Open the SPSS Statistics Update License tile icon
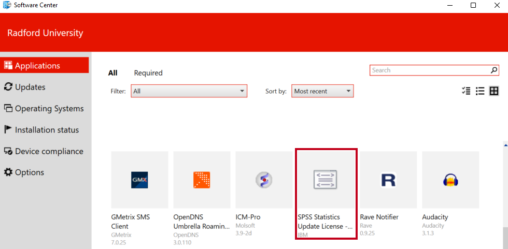508x249 pixels. (326, 180)
